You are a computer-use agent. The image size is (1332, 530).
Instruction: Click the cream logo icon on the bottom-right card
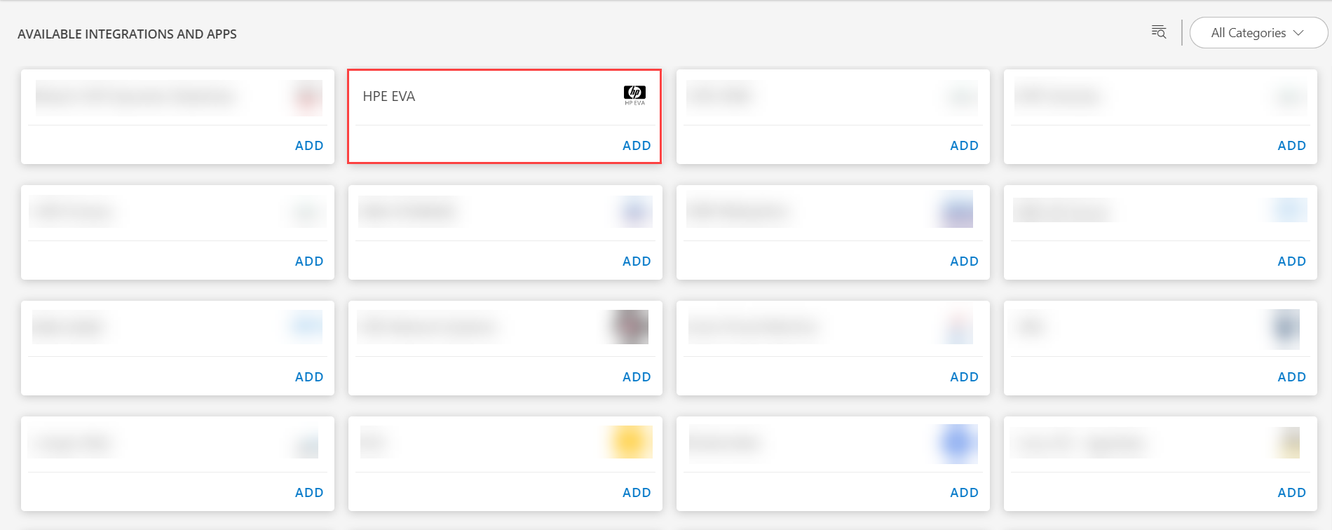coord(1283,442)
